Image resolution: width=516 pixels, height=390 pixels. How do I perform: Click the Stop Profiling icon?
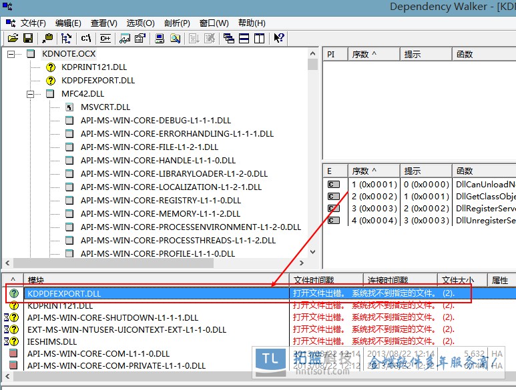[210, 38]
